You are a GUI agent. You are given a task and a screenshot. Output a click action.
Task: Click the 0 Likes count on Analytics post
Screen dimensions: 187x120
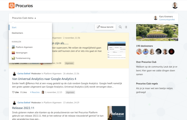[x=24, y=92]
